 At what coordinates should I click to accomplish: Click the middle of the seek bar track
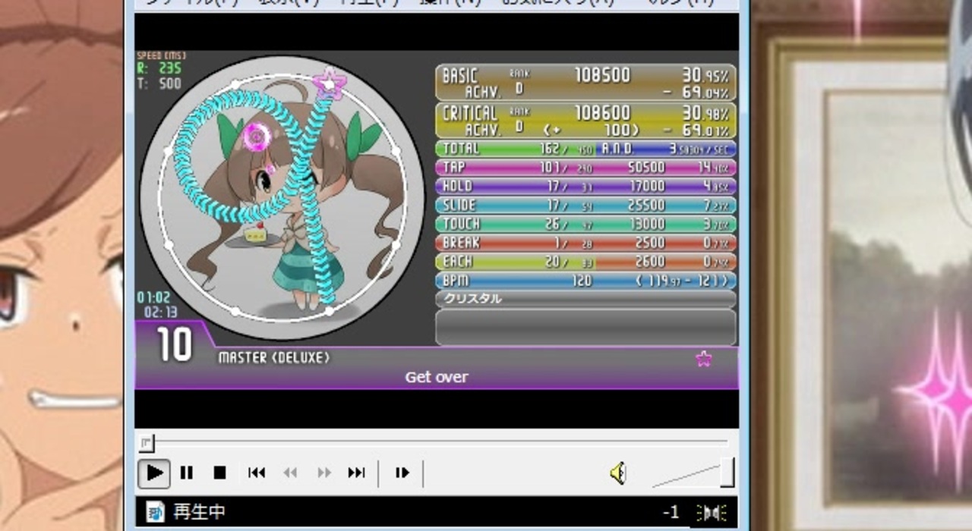[433, 441]
